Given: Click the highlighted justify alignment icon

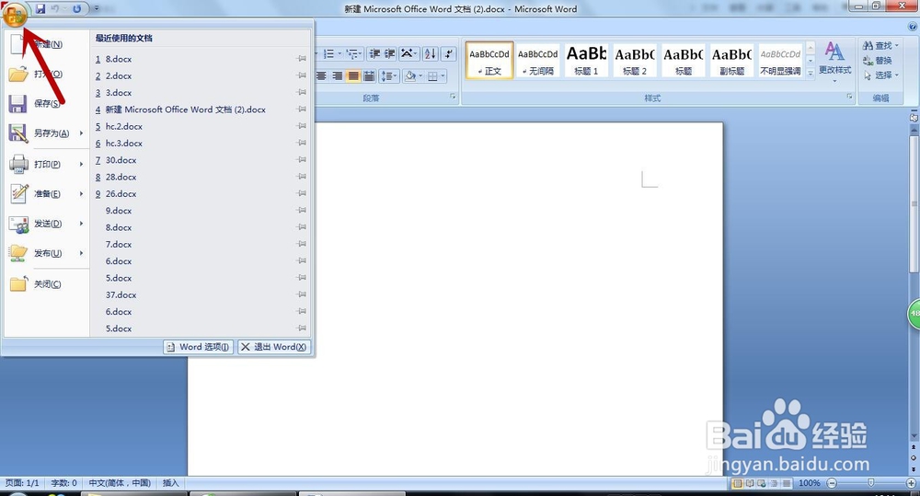Looking at the screenshot, I should (x=352, y=75).
